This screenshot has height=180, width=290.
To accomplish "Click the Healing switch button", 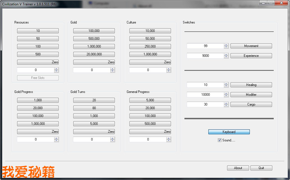I will (x=251, y=85).
